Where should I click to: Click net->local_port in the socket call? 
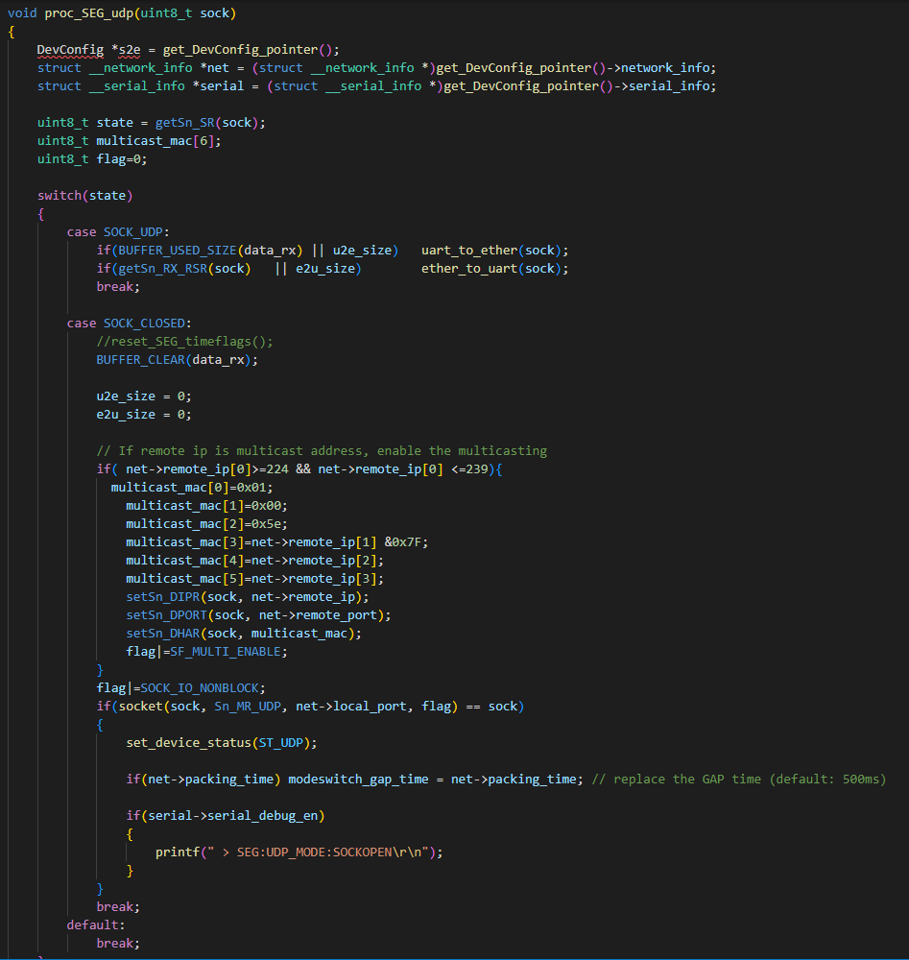click(x=350, y=707)
